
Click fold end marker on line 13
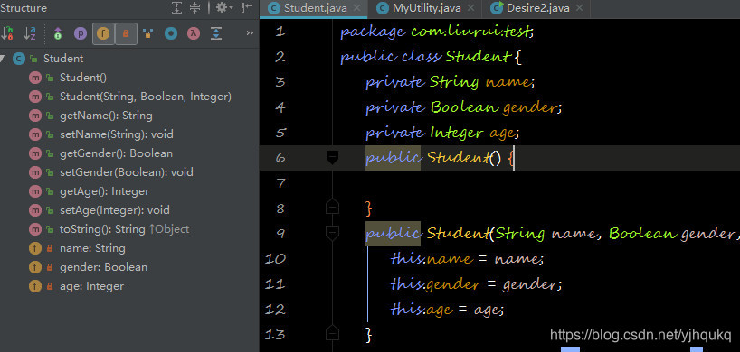pos(332,333)
